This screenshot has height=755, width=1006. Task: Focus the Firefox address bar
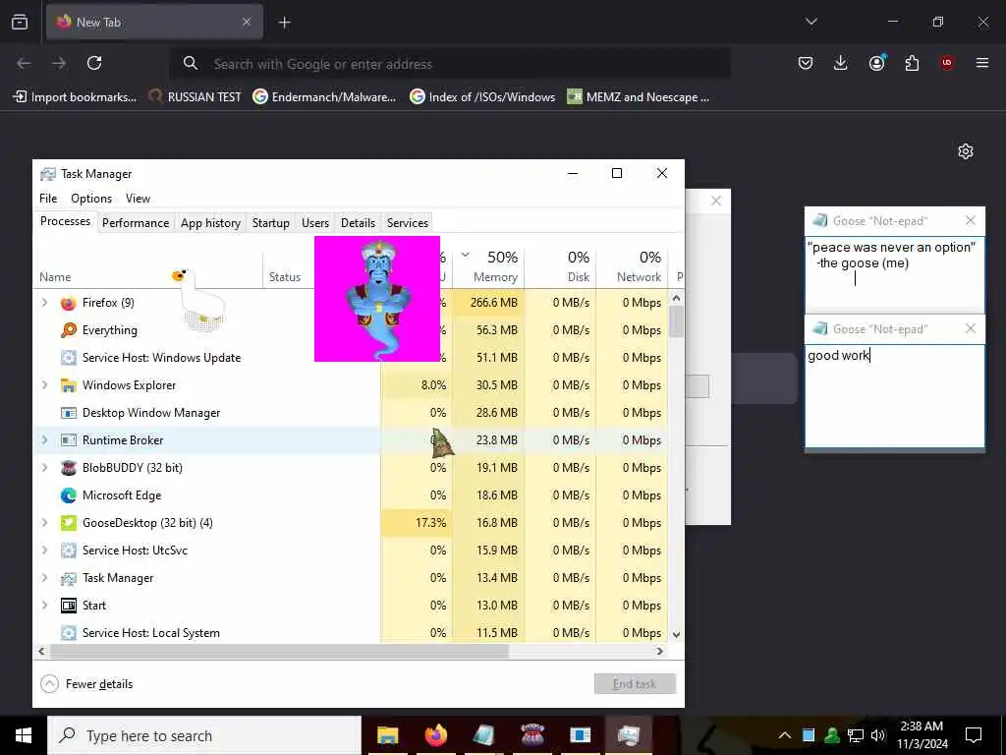coord(450,64)
